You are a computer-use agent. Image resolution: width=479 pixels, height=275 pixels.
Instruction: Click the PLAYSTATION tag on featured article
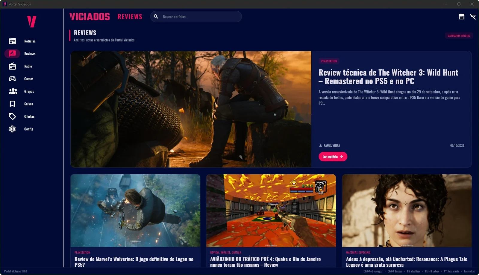coord(329,61)
